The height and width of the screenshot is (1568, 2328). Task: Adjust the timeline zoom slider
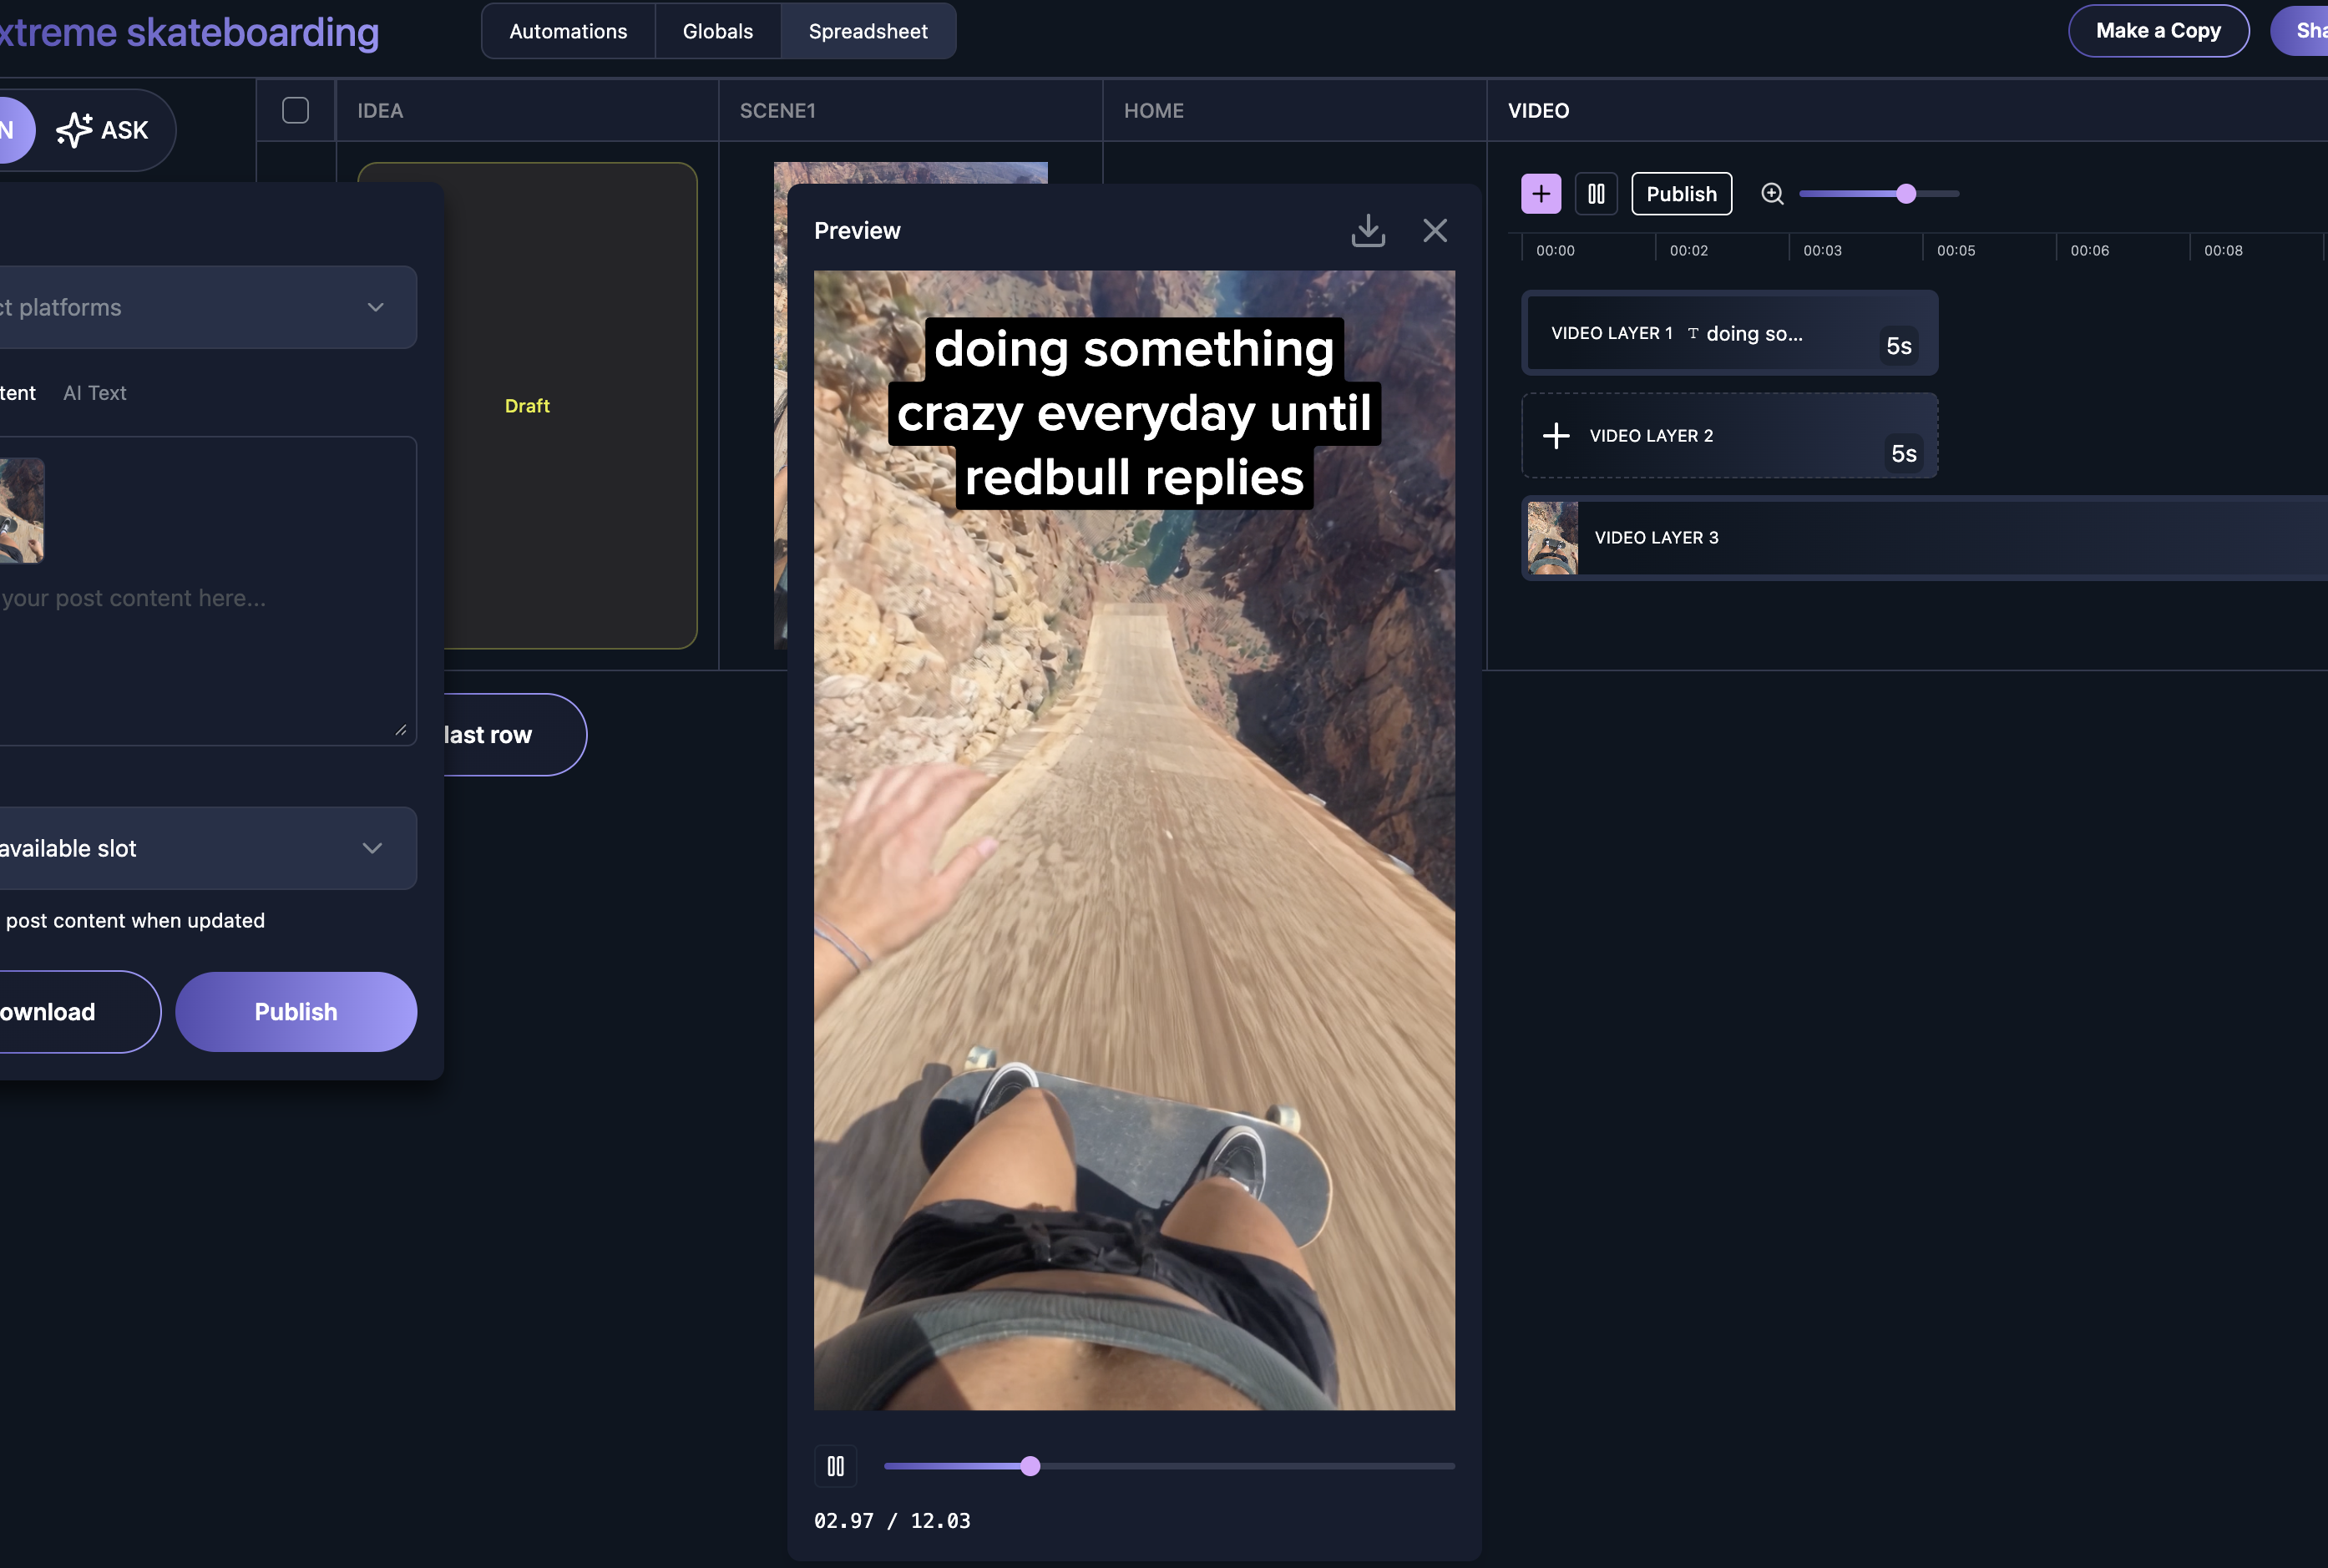(x=1879, y=194)
